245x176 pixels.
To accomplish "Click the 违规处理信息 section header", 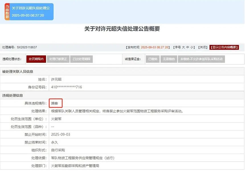I will coord(13,95).
